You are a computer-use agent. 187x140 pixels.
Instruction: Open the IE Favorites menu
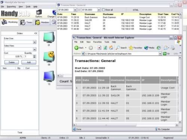pyautogui.click(x=98, y=42)
